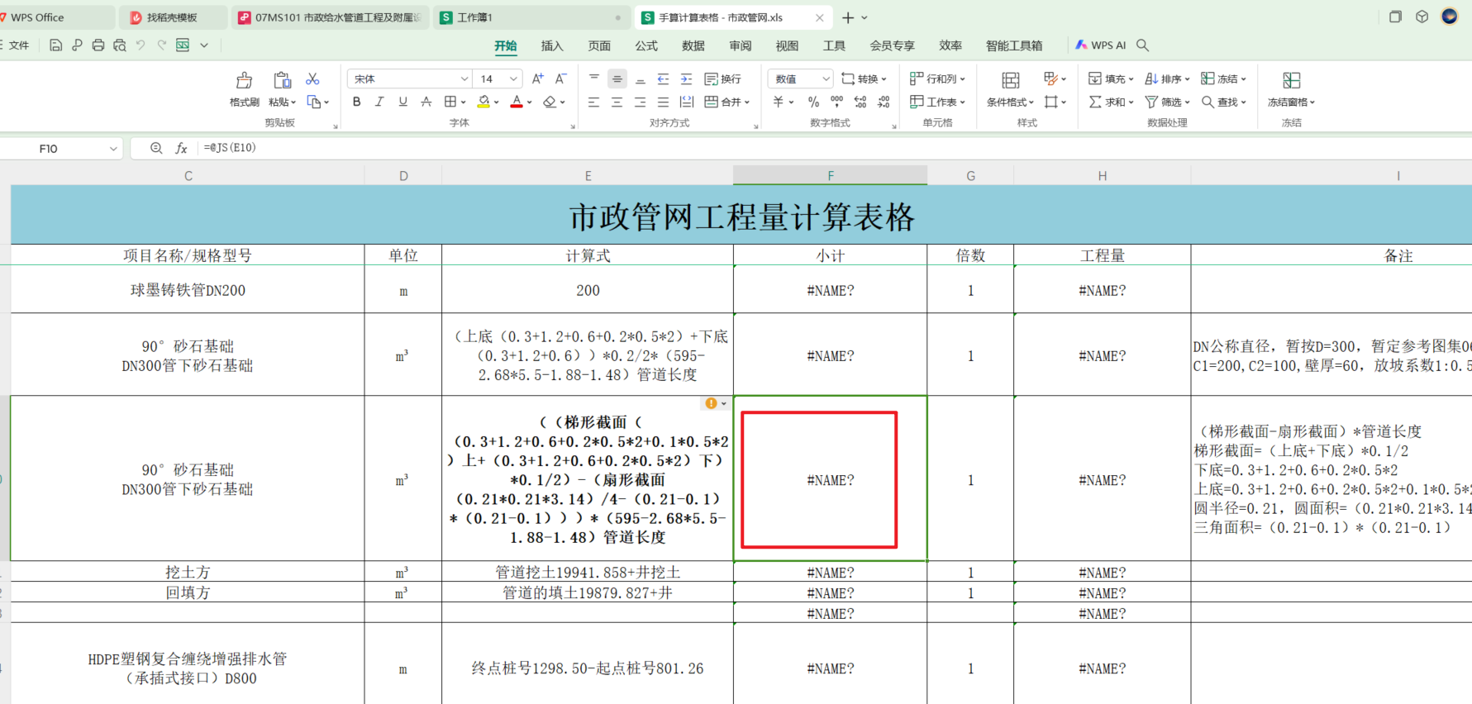Click the Cut scissors icon

click(x=312, y=78)
